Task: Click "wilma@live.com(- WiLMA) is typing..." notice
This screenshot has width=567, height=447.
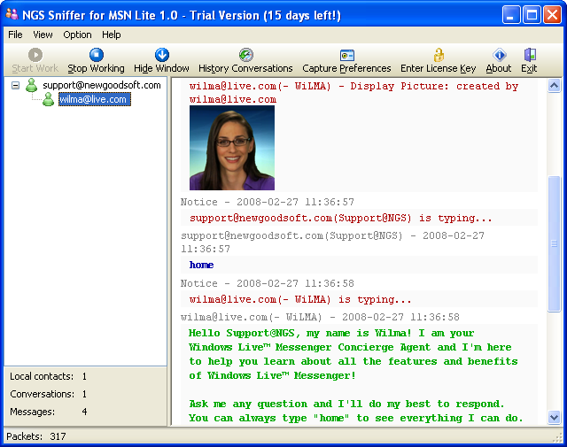Action: pyautogui.click(x=300, y=299)
